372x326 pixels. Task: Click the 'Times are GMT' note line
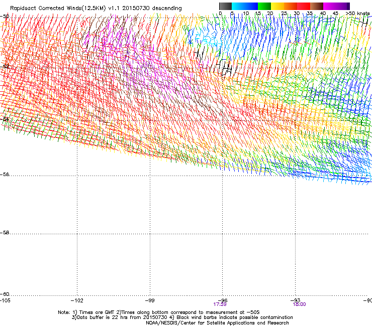coord(159,312)
